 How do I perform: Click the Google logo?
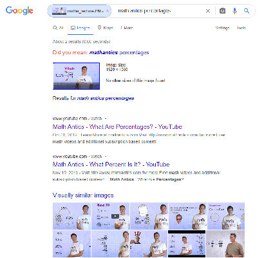point(19,10)
